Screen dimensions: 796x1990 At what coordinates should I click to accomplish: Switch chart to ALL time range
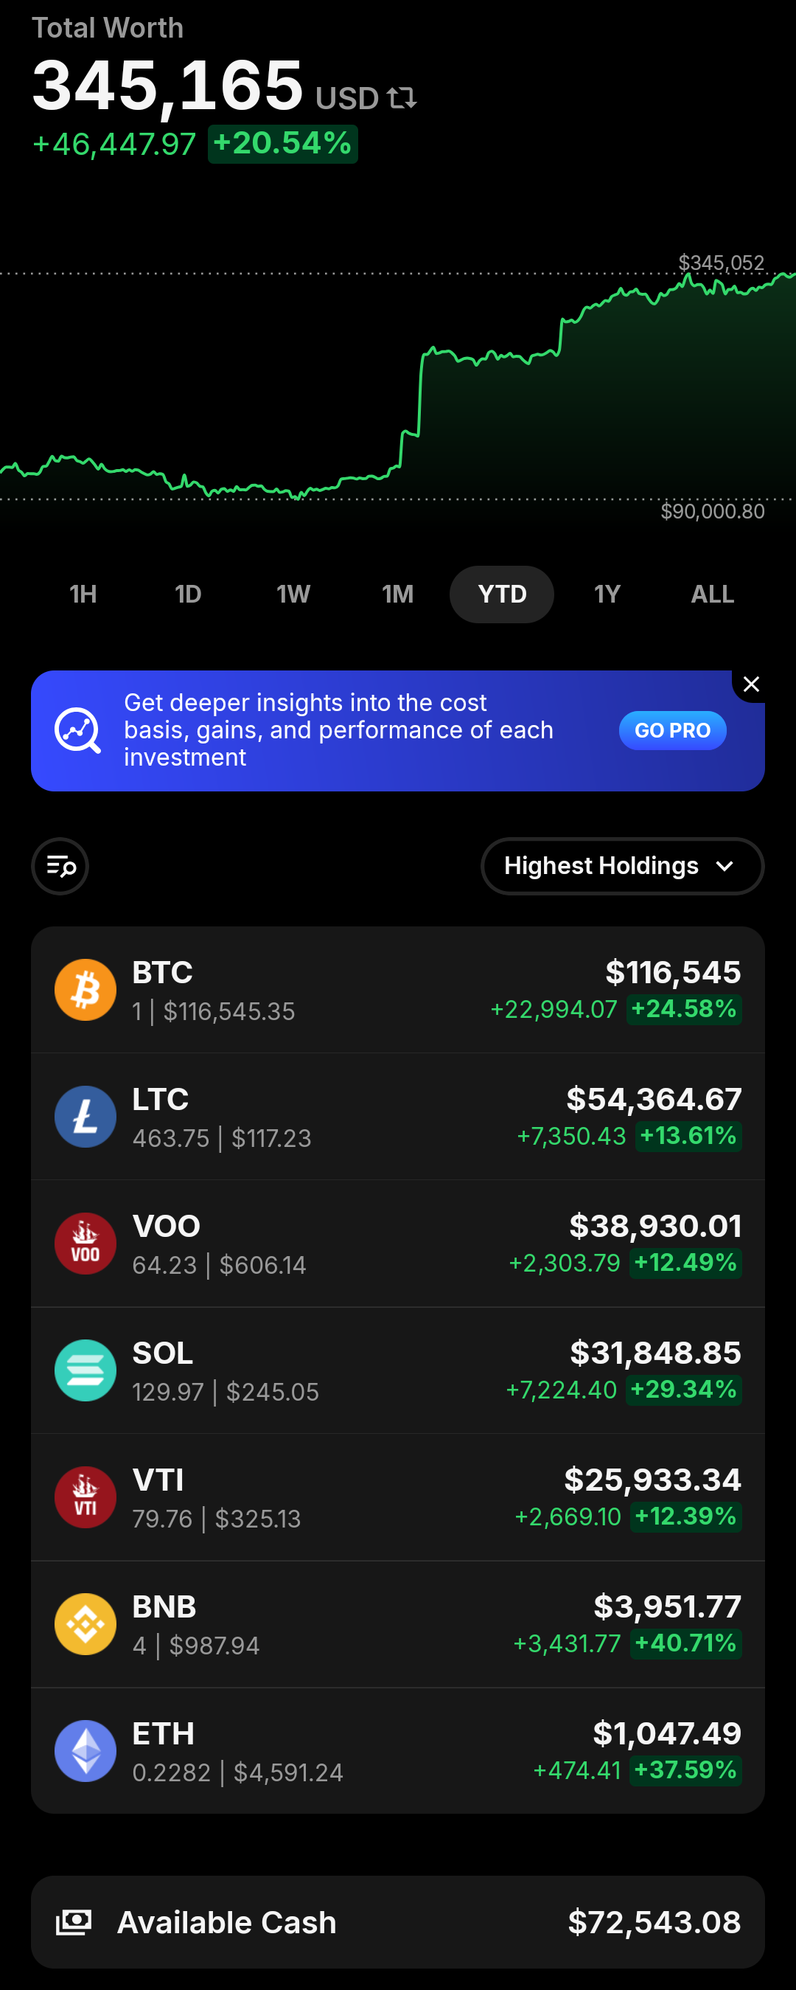(x=712, y=594)
